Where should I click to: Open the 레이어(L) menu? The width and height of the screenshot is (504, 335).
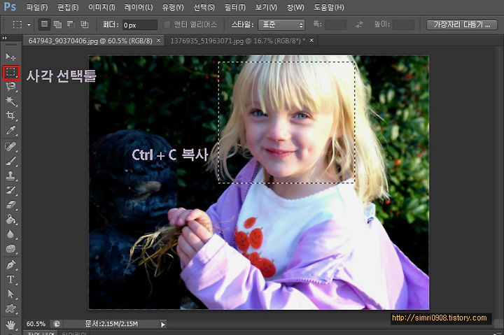tap(139, 7)
